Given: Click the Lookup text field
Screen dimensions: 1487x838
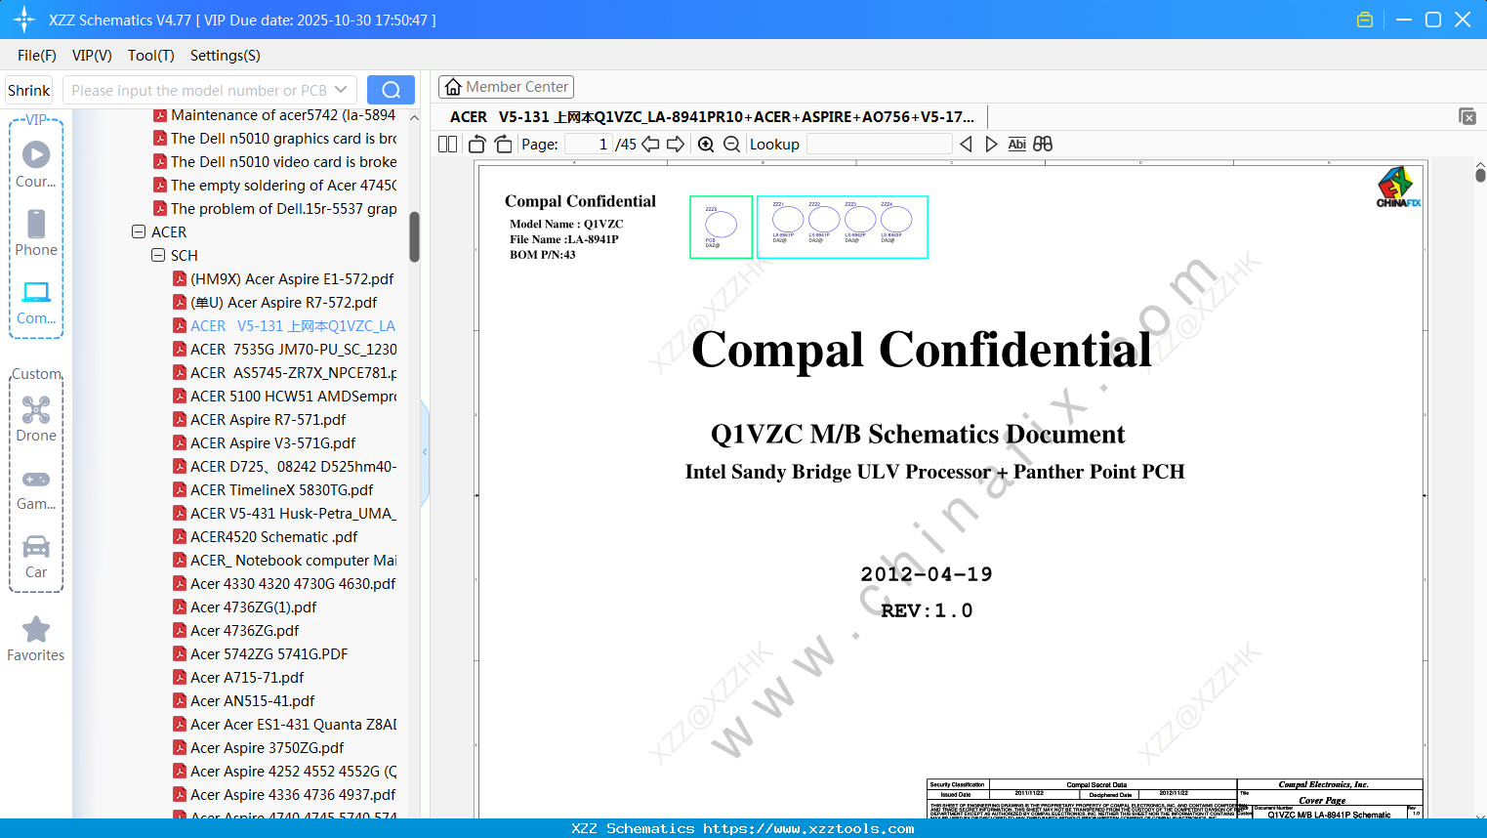Looking at the screenshot, I should point(879,145).
